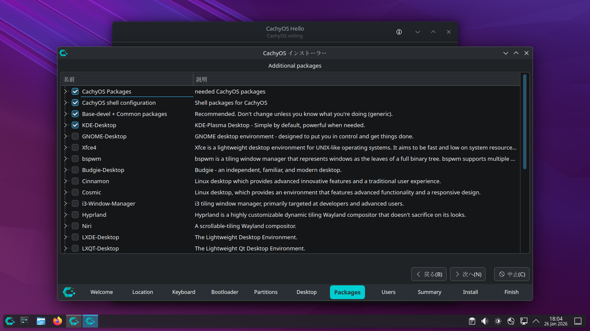Screen dimensions: 590x331
Task: Open the clock showing 18:04
Action: coord(556,321)
